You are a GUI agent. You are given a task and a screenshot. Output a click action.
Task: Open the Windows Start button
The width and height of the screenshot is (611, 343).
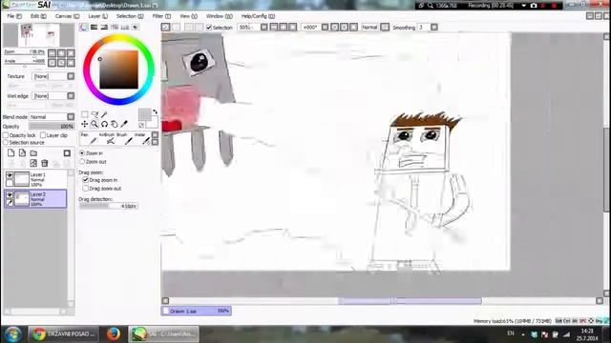tap(12, 334)
